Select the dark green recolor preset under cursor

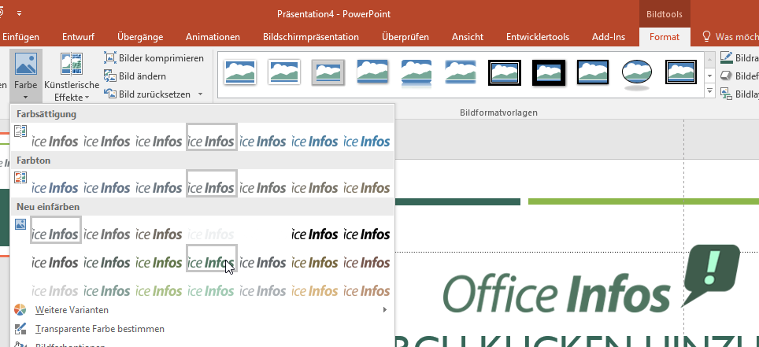(x=212, y=258)
